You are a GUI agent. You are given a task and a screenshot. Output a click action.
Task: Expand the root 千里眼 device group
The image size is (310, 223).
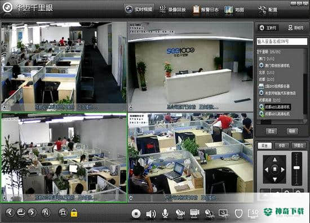(x=268, y=52)
